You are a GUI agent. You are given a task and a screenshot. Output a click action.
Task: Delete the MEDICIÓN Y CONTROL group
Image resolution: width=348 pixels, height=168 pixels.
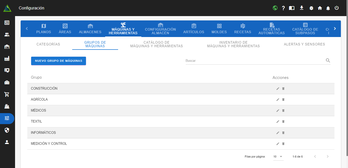[283, 144]
